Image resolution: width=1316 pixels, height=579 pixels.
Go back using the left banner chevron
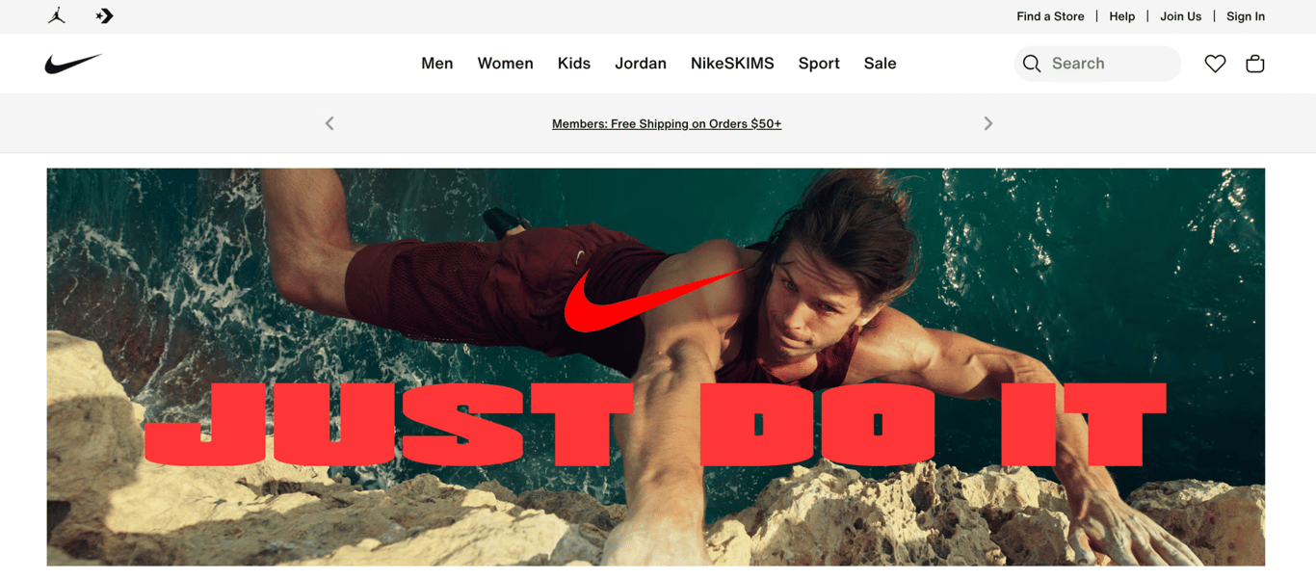click(x=329, y=122)
